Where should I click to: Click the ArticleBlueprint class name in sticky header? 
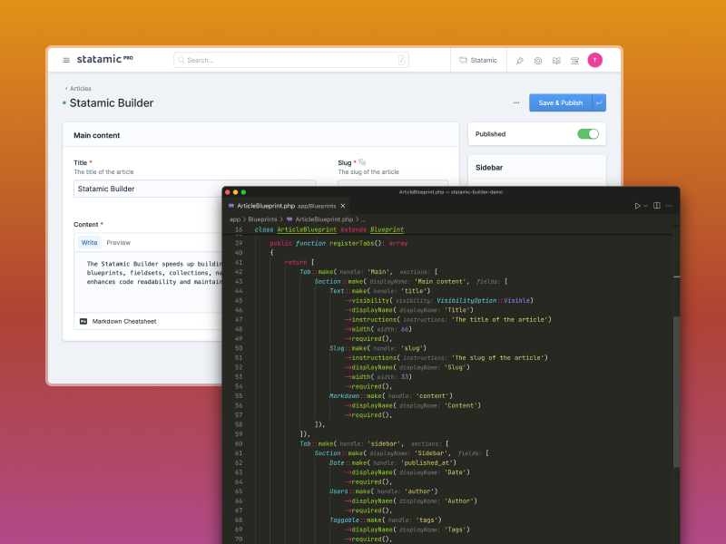(307, 229)
